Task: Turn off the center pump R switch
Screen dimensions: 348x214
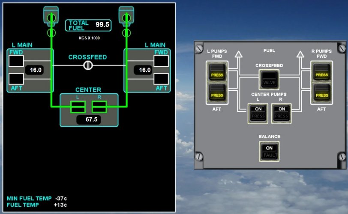Action: (281, 113)
